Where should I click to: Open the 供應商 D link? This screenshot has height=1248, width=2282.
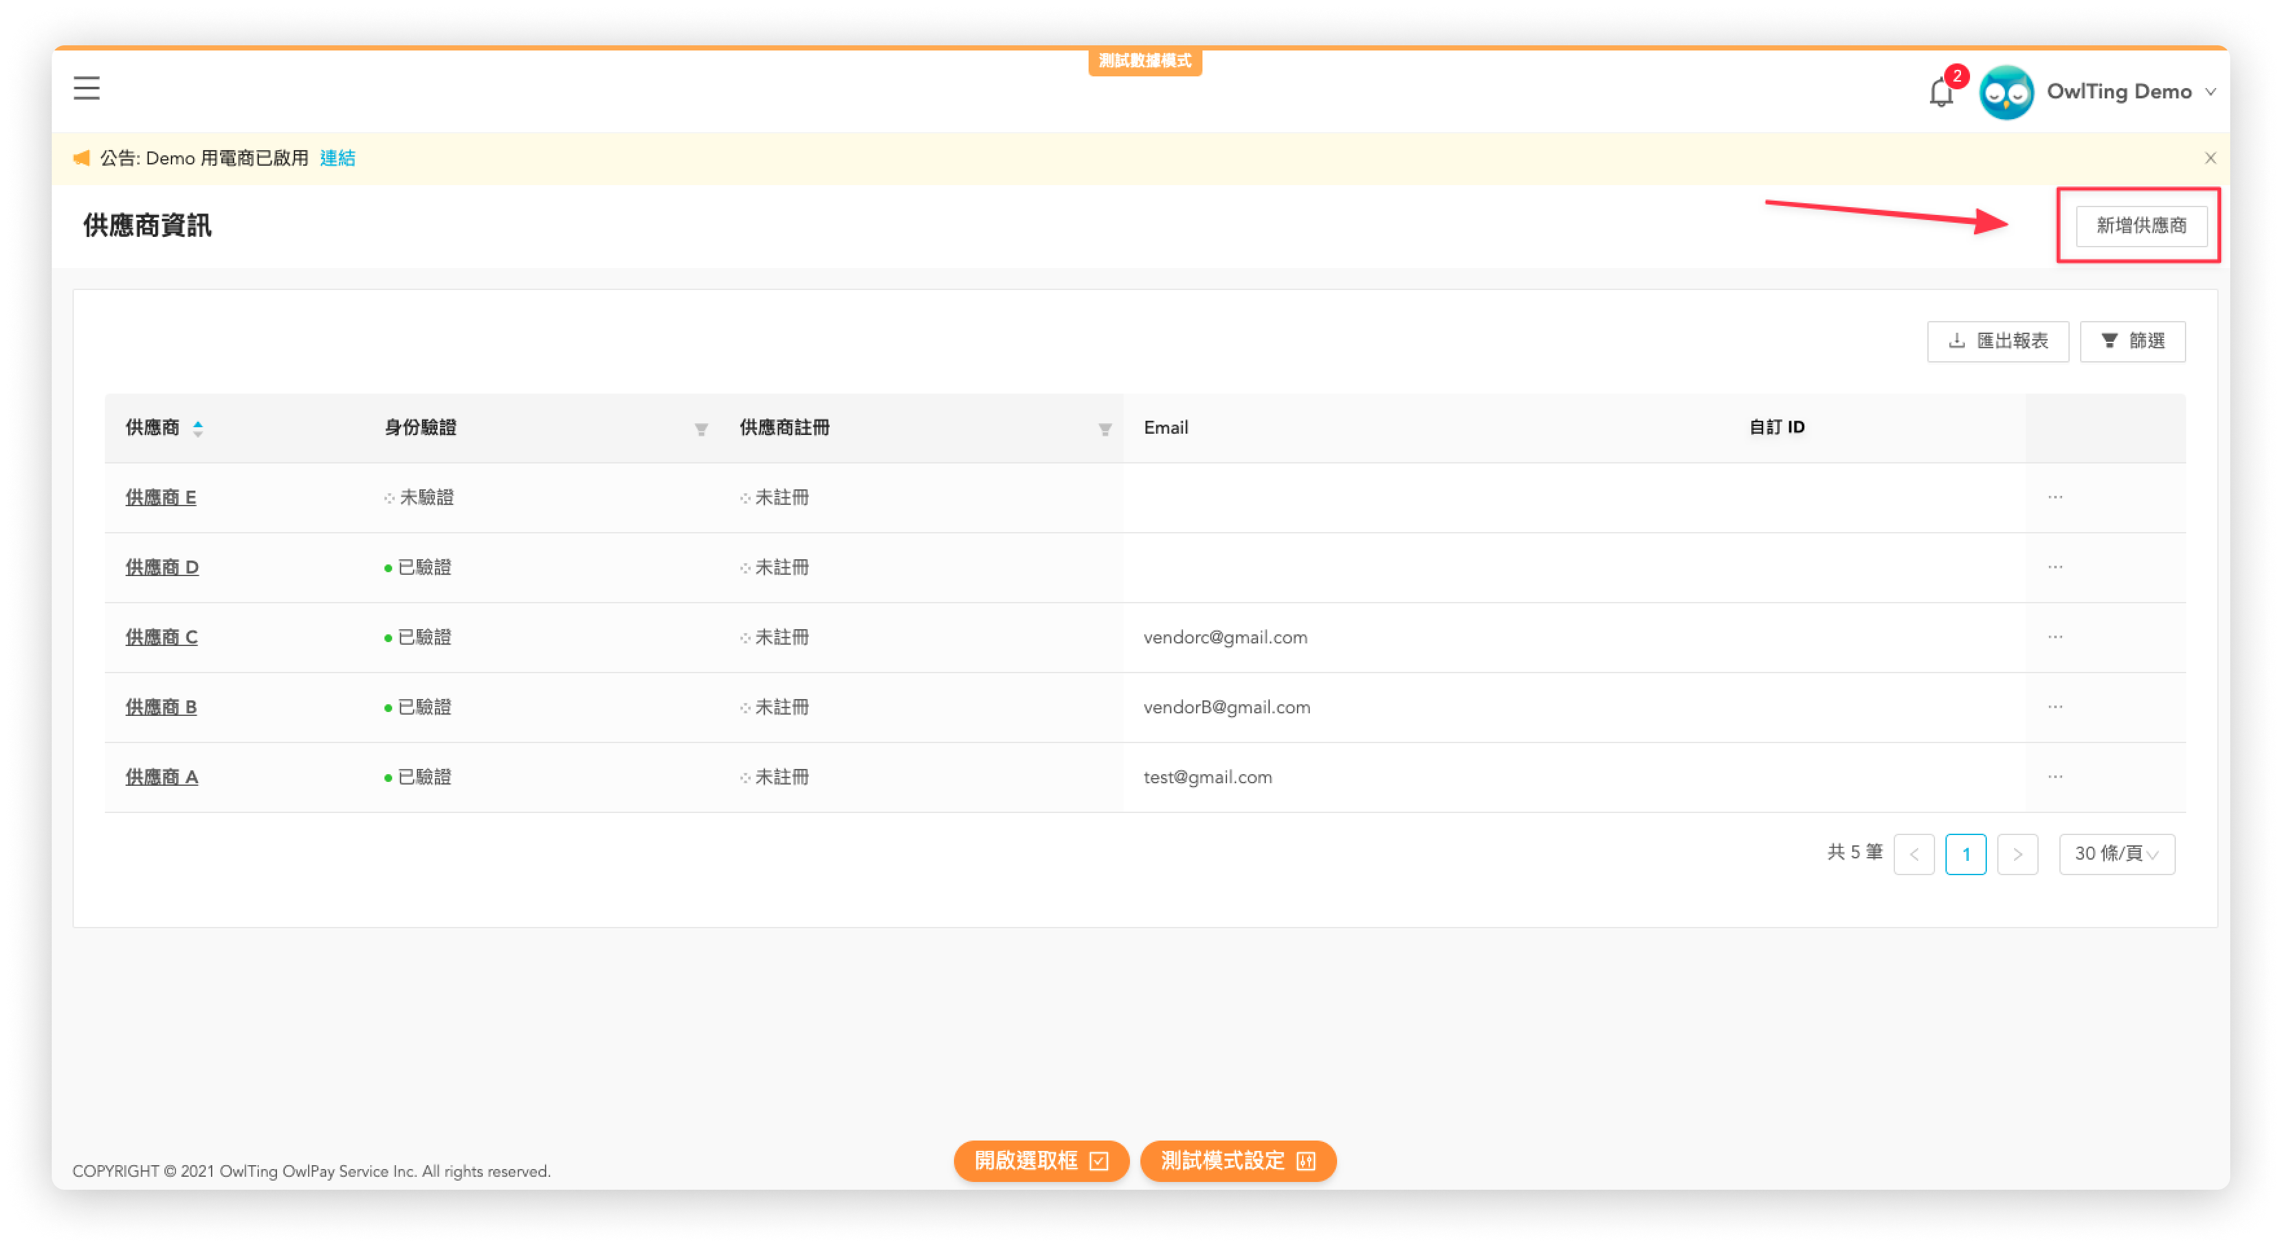162,568
